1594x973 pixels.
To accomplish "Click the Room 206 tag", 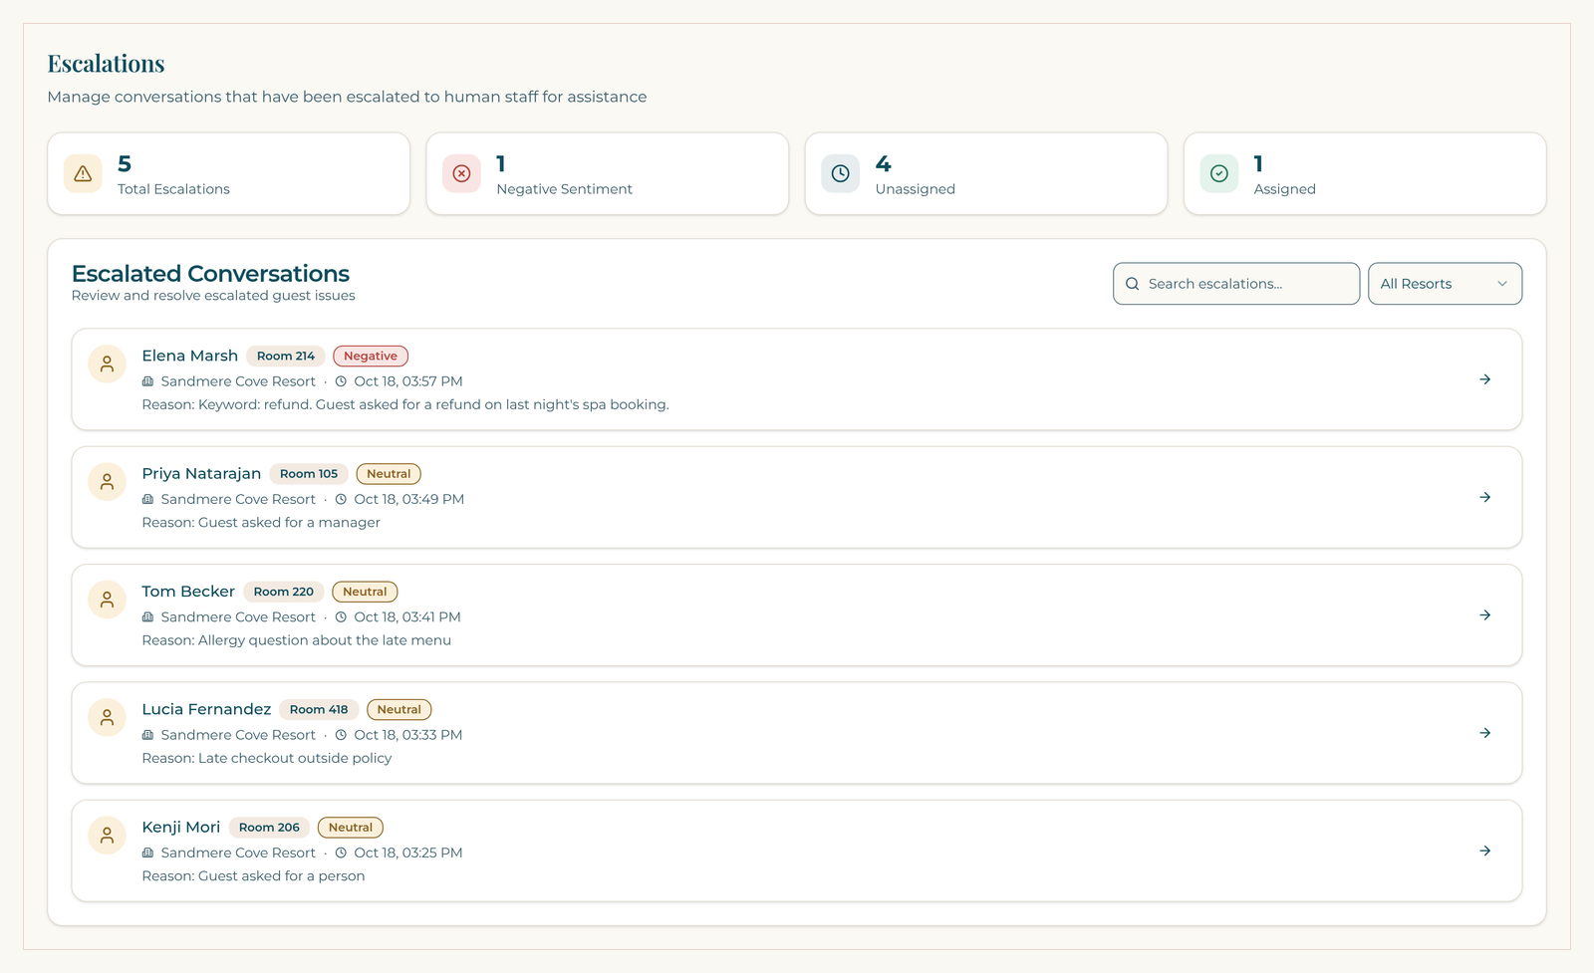I will (x=269, y=828).
